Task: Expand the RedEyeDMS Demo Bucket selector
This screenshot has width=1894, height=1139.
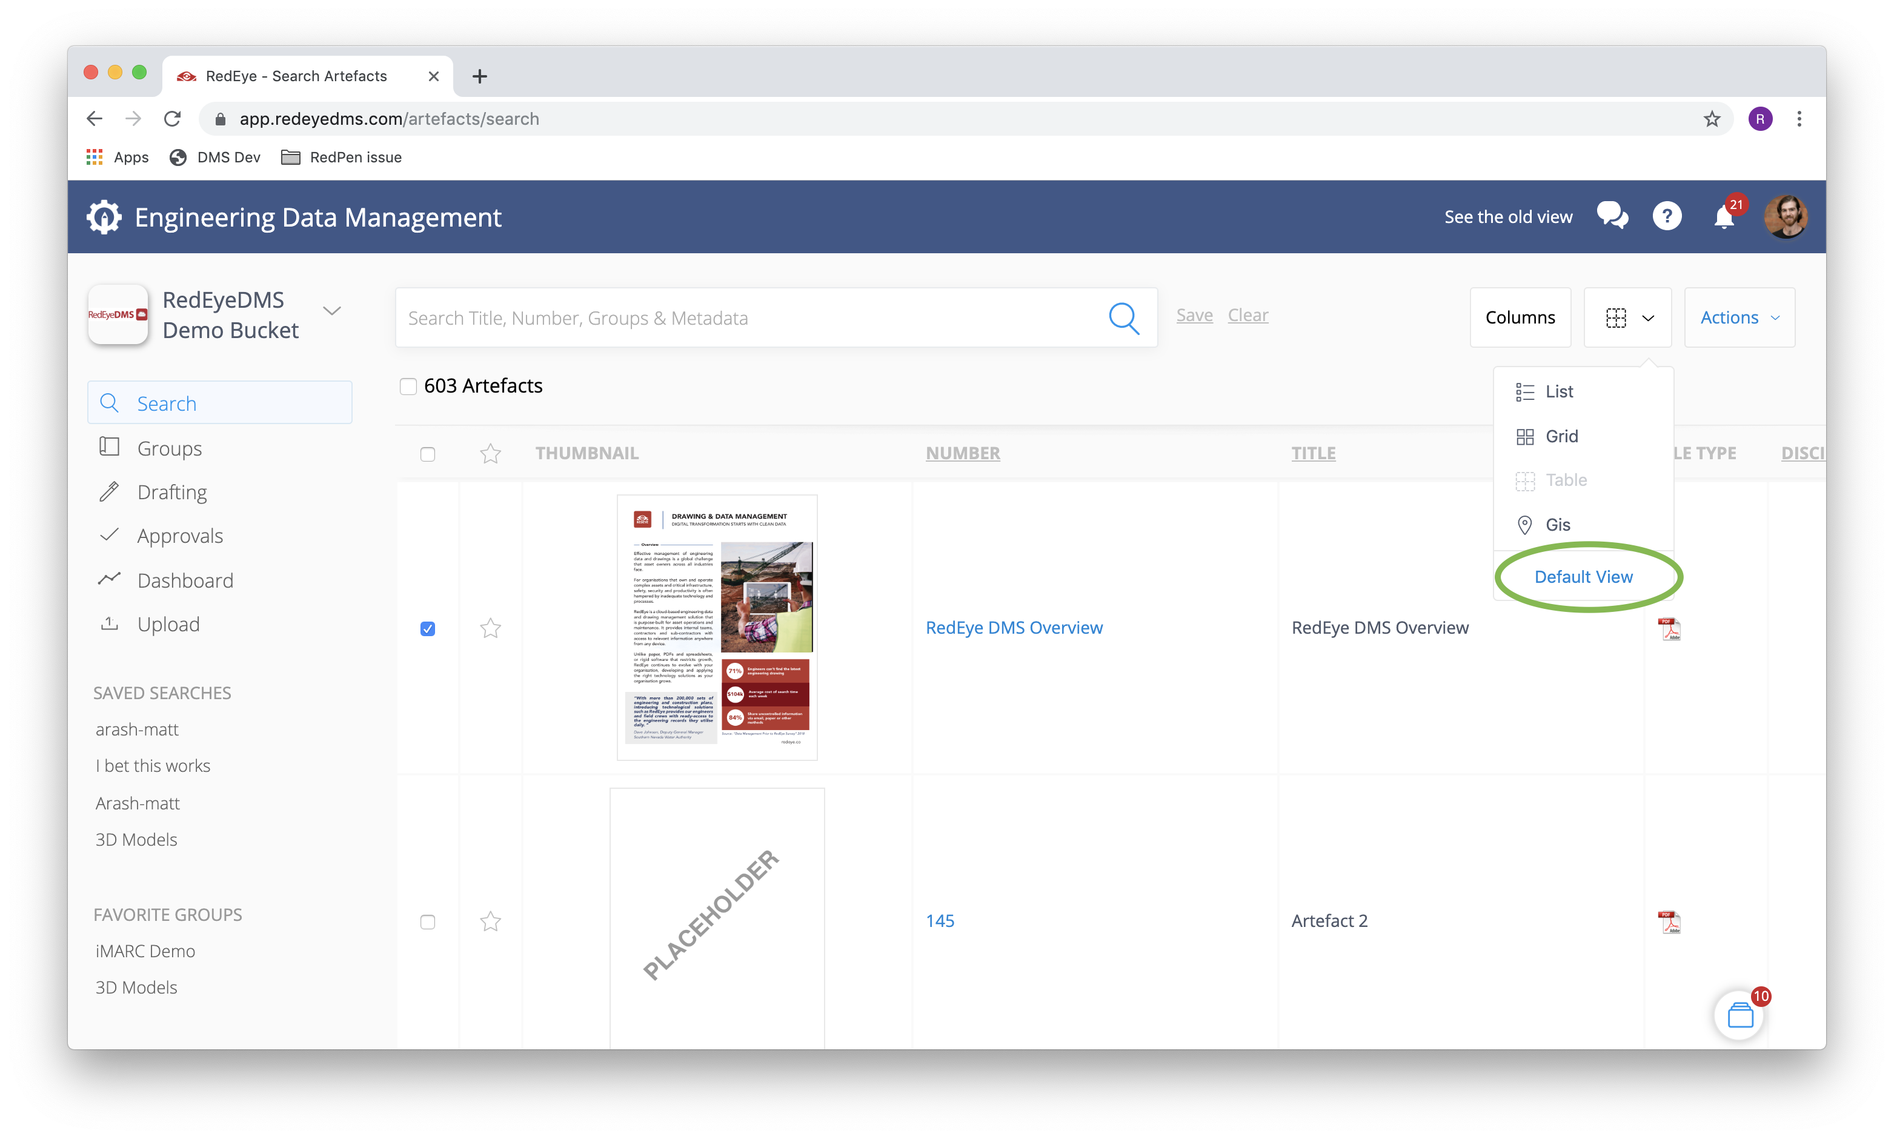Action: click(x=331, y=311)
